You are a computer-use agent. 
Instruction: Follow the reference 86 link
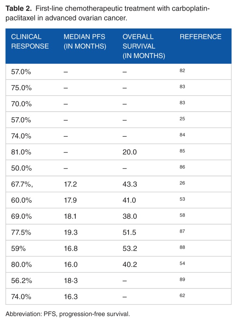pos(182,167)
